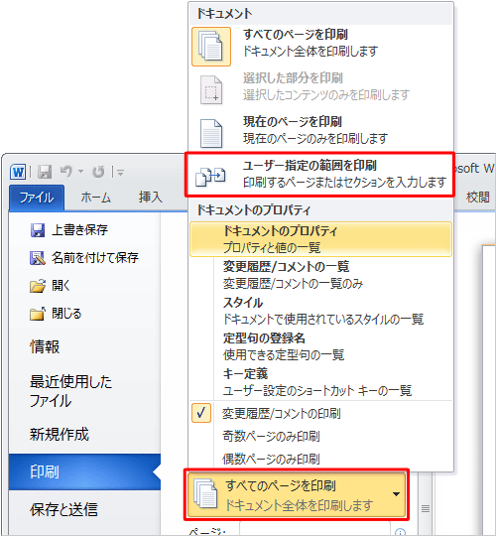Open the 校閲 ribbon tab

477,198
